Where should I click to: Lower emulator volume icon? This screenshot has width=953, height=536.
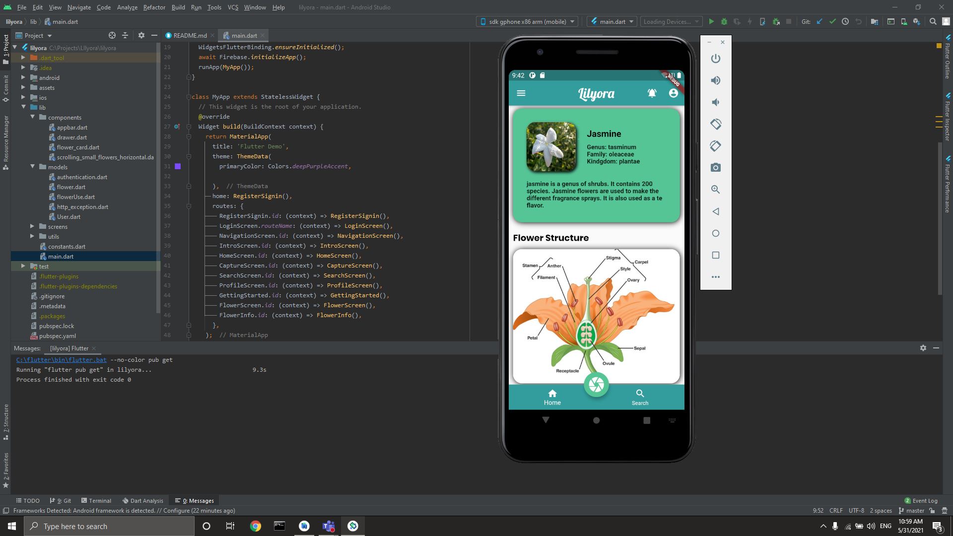tap(715, 102)
